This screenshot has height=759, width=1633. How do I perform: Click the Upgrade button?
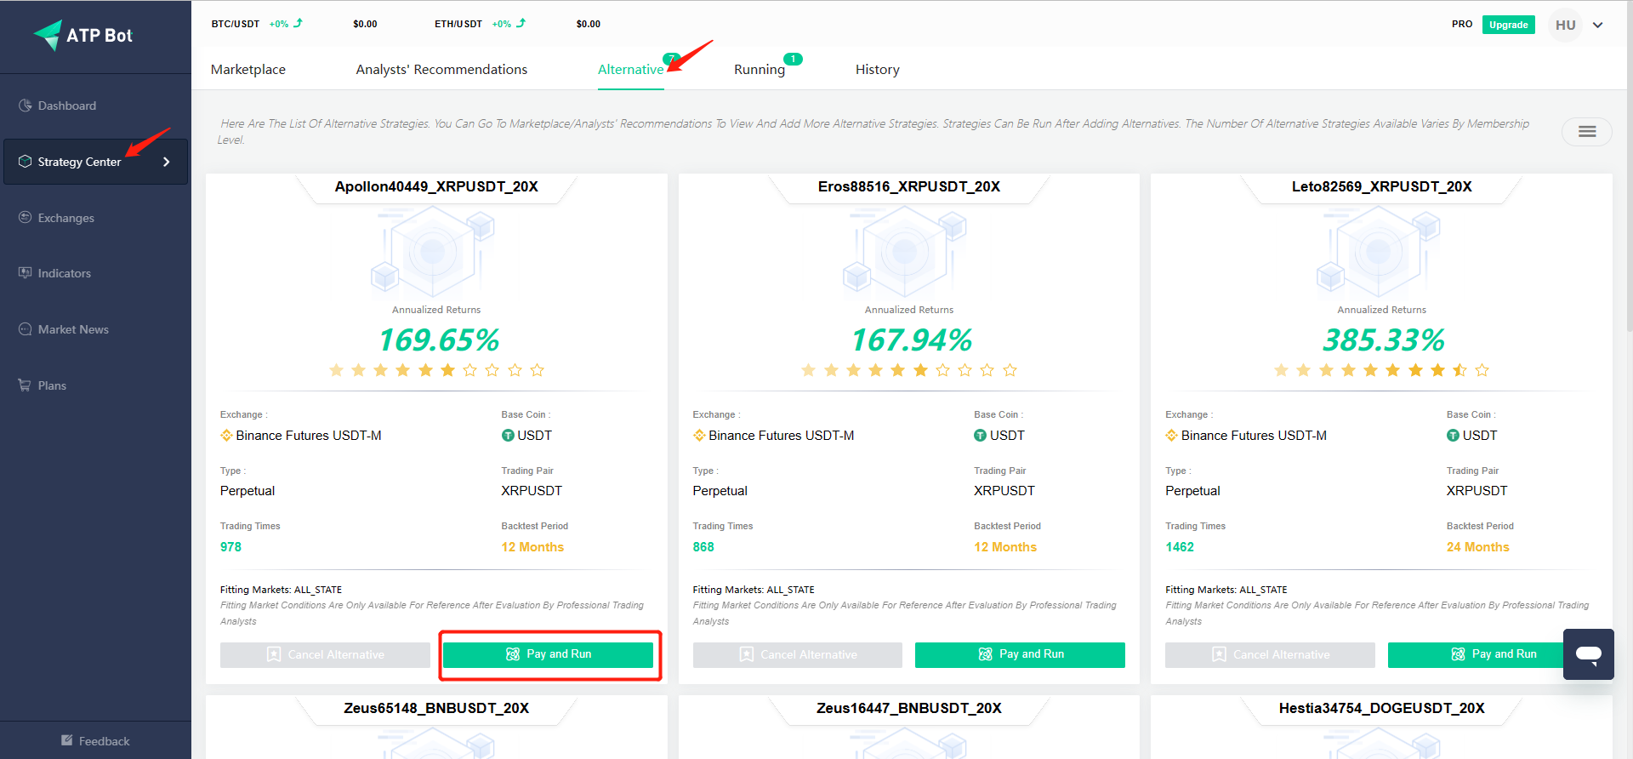(x=1509, y=25)
